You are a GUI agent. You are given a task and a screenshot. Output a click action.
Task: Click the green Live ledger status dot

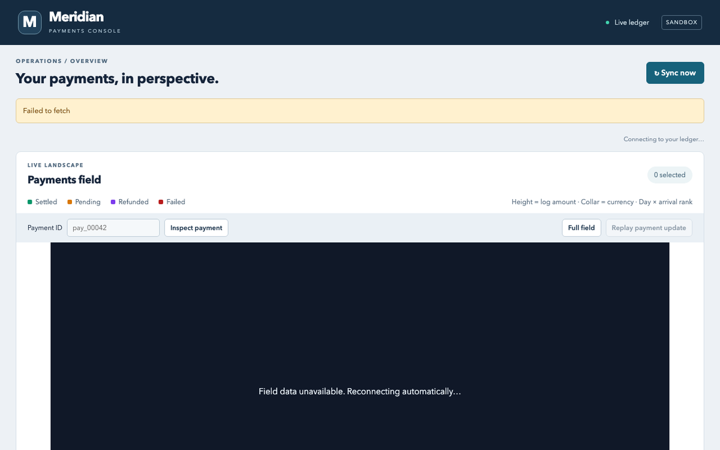tap(608, 23)
